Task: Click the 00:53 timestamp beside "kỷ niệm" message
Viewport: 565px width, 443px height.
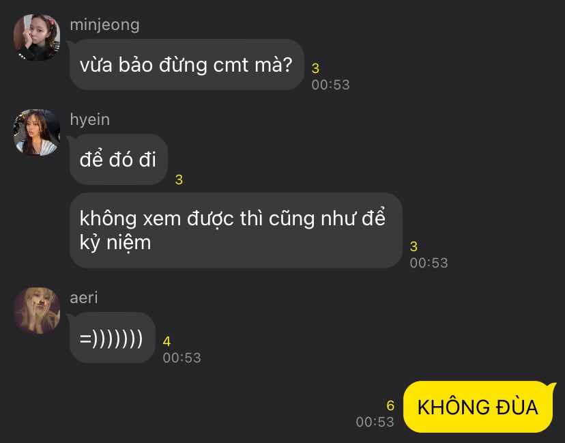Action: tap(429, 263)
